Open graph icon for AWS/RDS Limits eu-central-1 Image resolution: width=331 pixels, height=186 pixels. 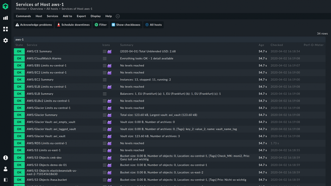pyautogui.click(x=109, y=143)
